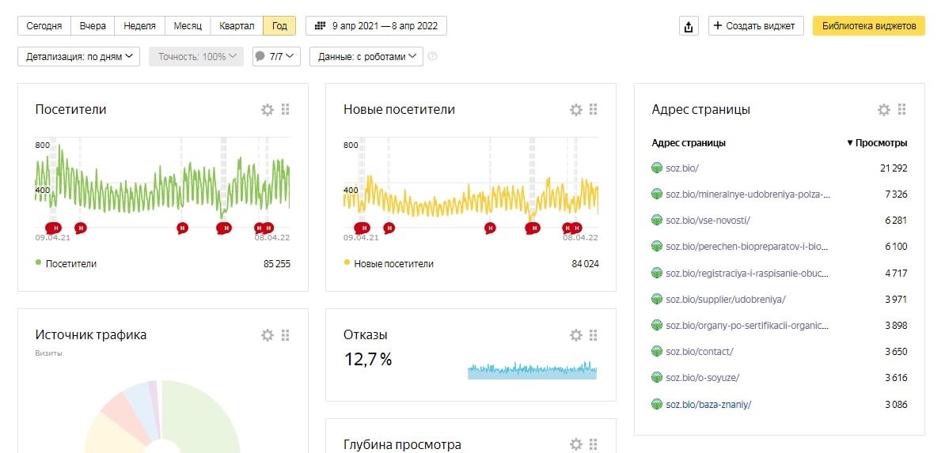Open settings gear of Глубина просмотра widget
Viewport: 945px width, 453px height.
pos(575,444)
